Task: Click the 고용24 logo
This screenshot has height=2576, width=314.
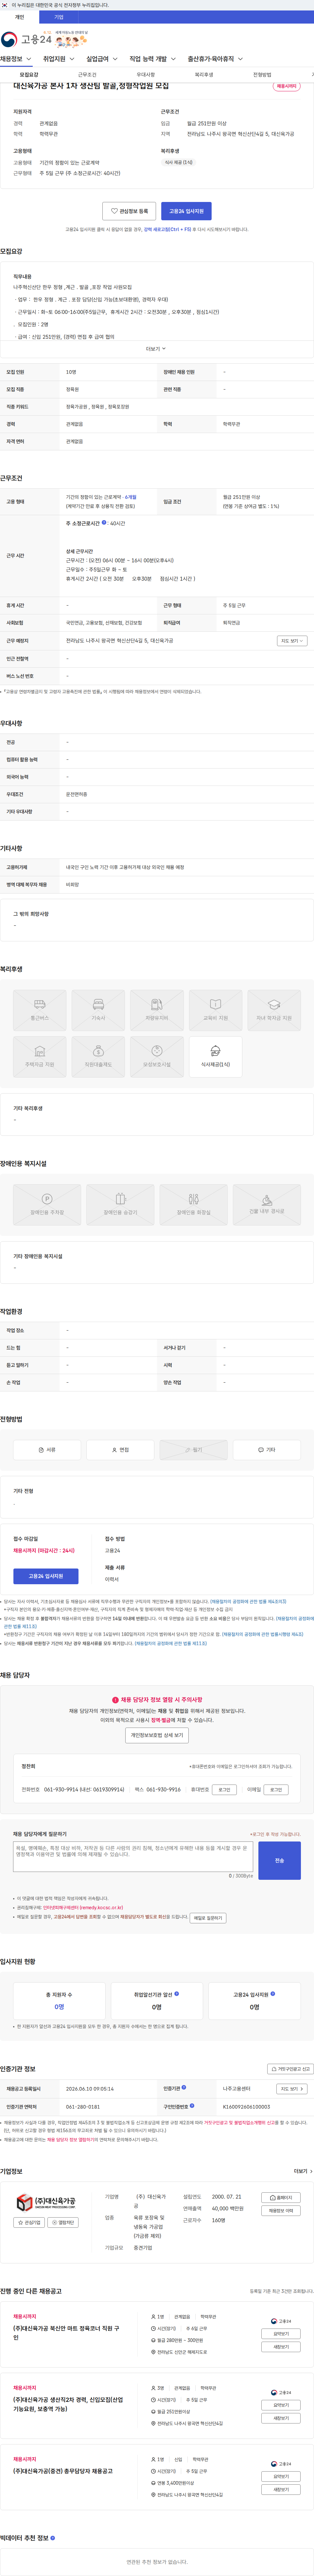Action: click(x=26, y=40)
